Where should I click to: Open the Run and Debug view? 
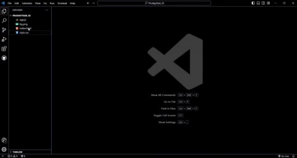4,39
